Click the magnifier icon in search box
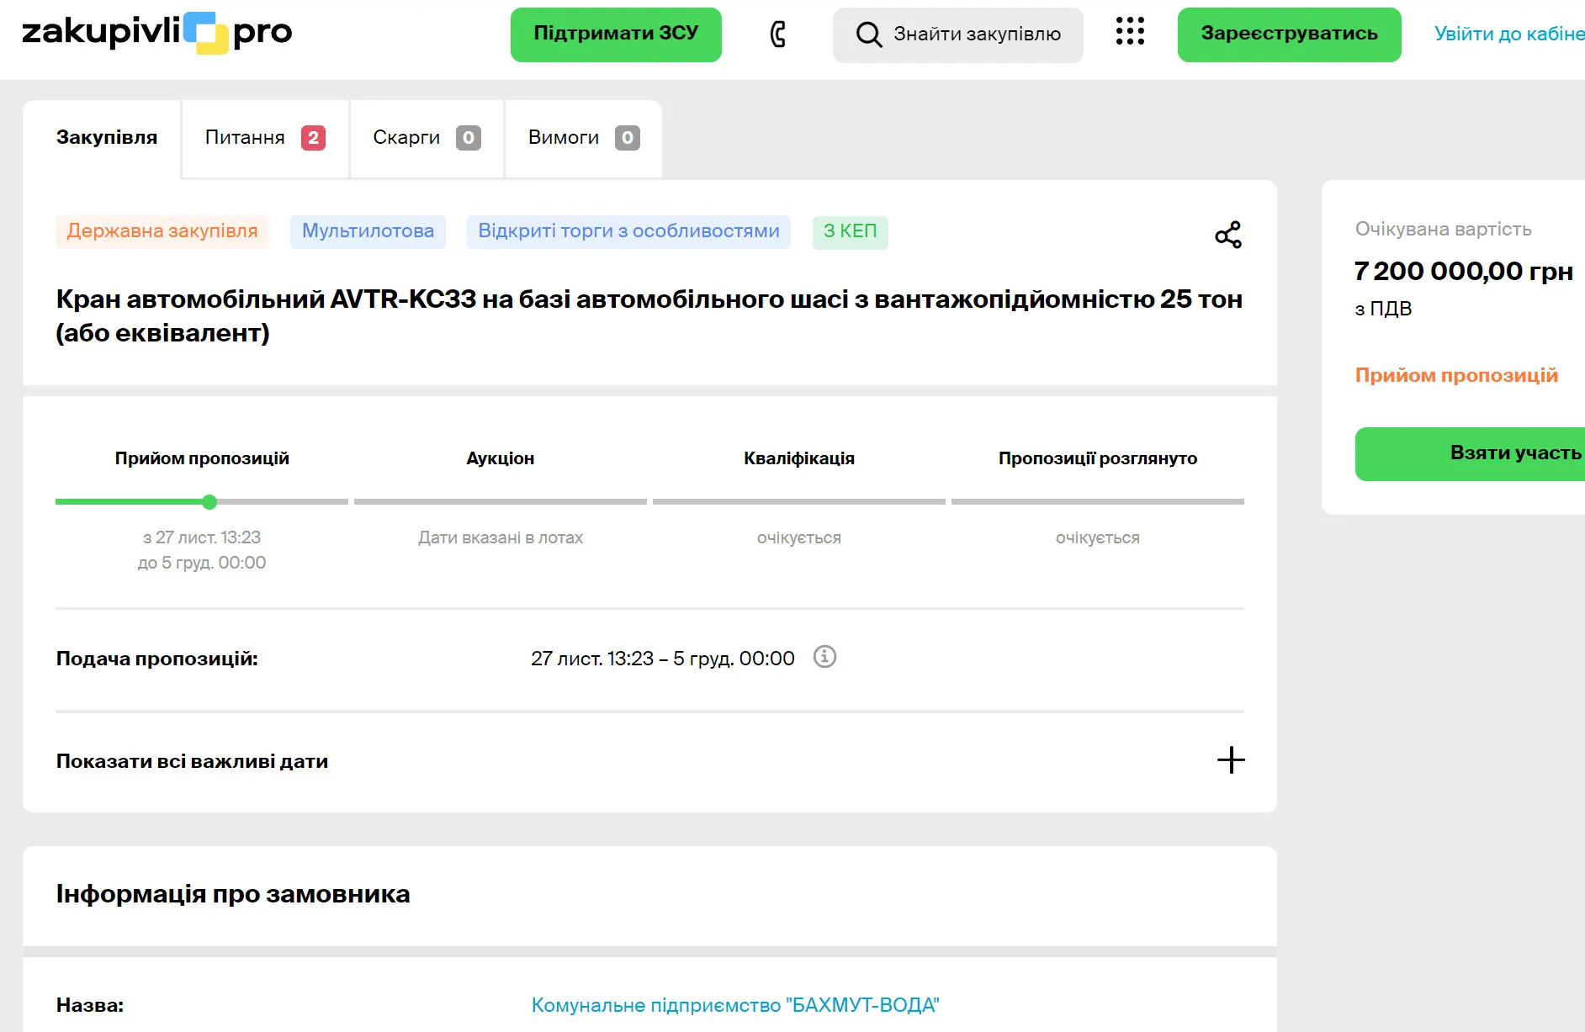 point(868,34)
